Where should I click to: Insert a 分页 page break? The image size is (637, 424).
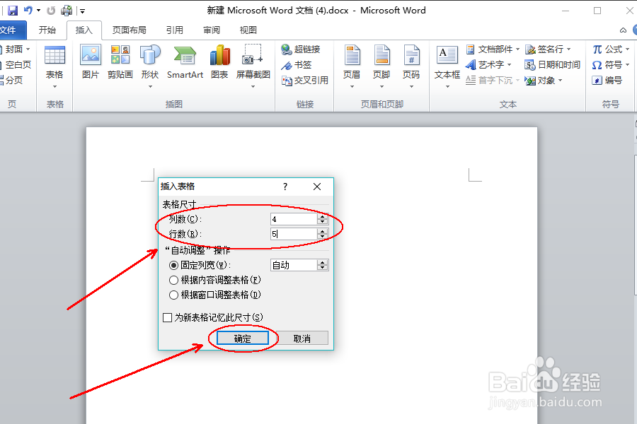coord(12,80)
